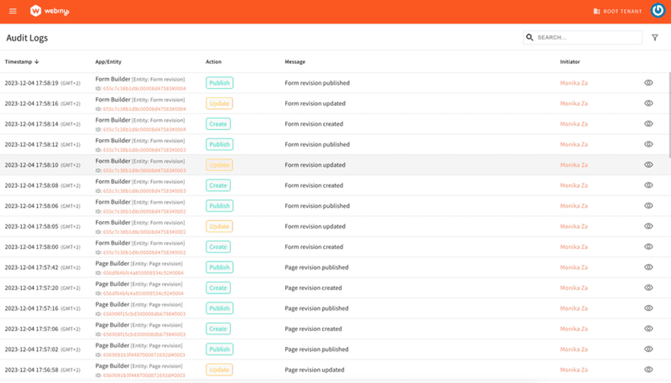View details of the Form revision published entry
This screenshot has height=383, width=671.
(x=649, y=83)
